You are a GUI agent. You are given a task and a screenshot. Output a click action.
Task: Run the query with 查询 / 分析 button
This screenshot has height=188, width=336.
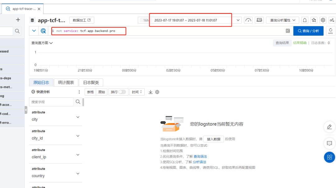coord(308,31)
